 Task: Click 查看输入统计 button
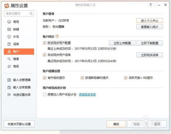point(149,27)
